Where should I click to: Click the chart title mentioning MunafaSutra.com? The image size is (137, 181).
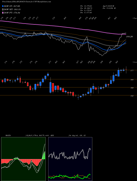27,2
